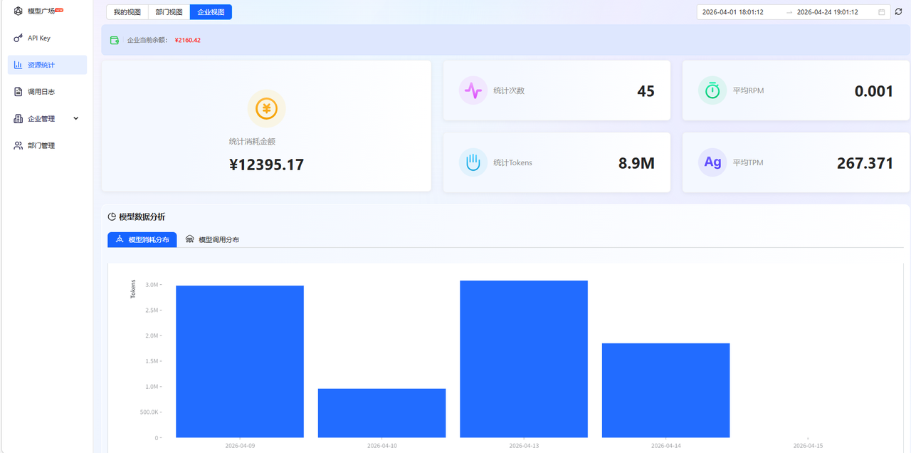
Task: Switch to 我的视图 tab
Action: tap(127, 12)
